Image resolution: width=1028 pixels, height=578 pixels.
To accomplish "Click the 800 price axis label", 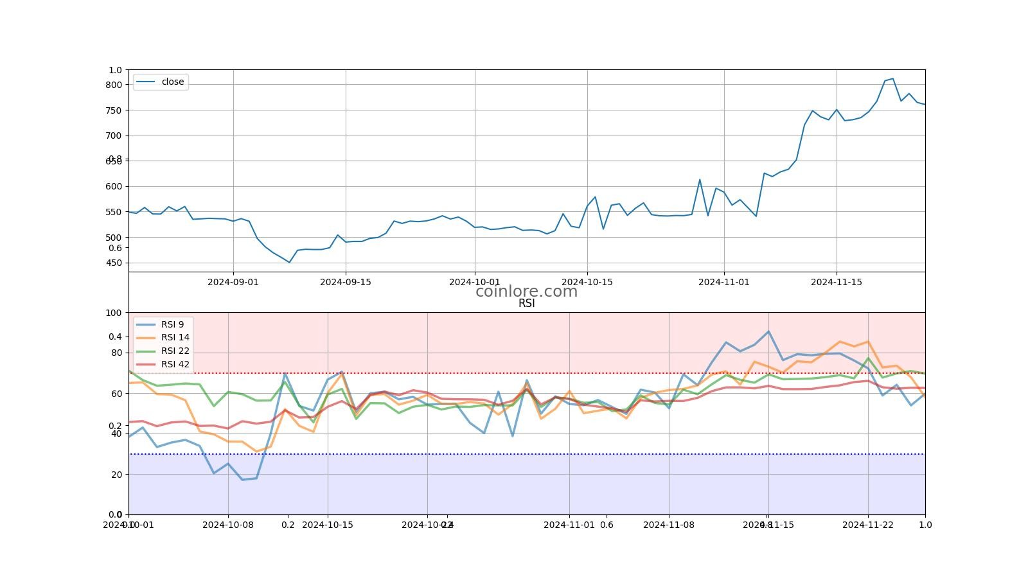I will pyautogui.click(x=114, y=85).
